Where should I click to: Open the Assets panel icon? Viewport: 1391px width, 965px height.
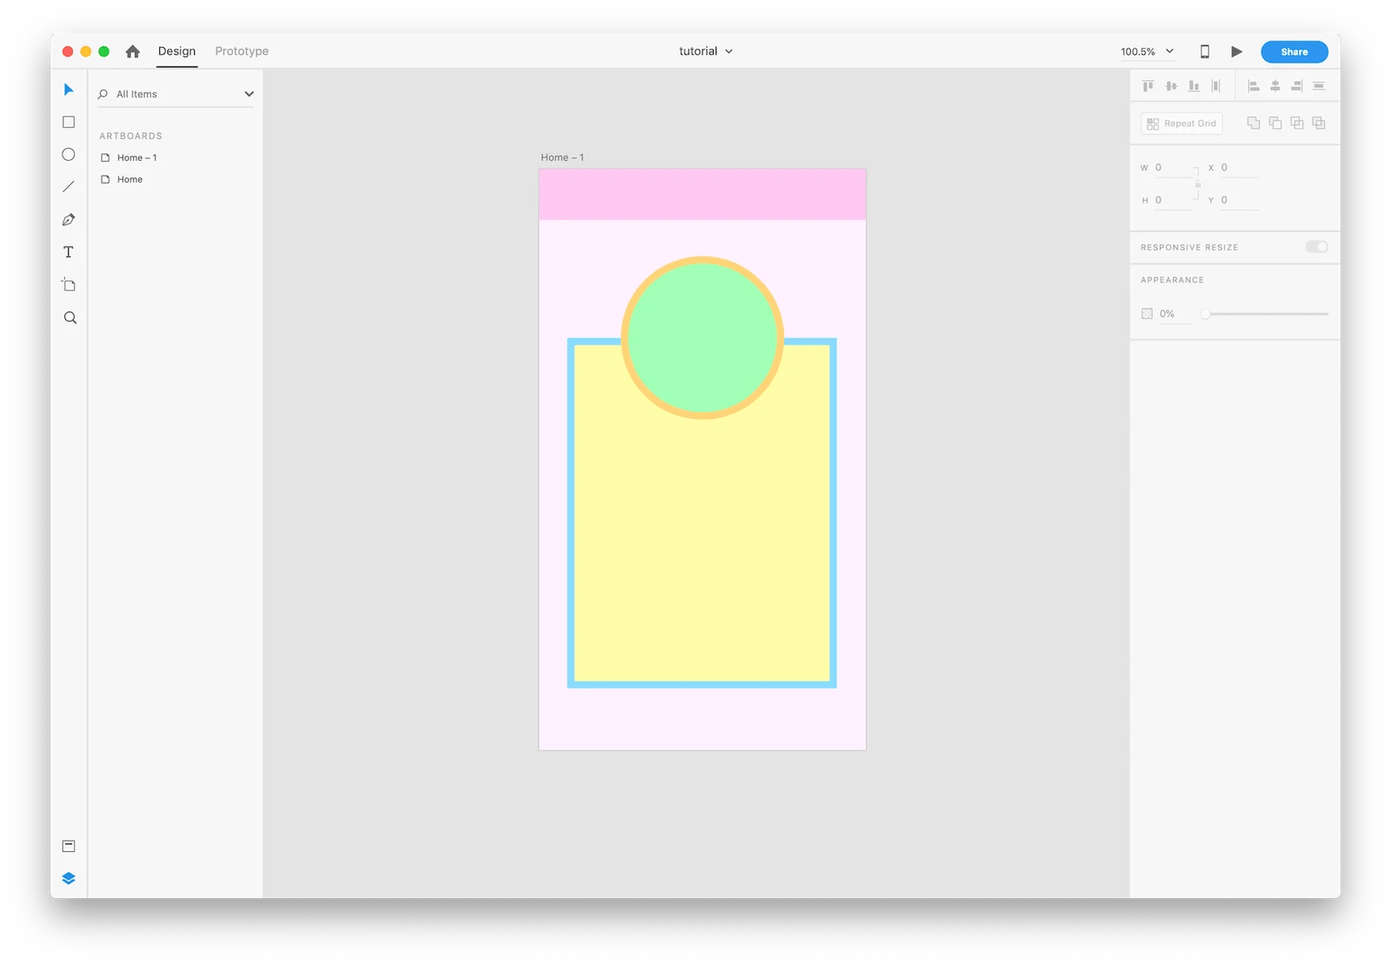(x=69, y=846)
